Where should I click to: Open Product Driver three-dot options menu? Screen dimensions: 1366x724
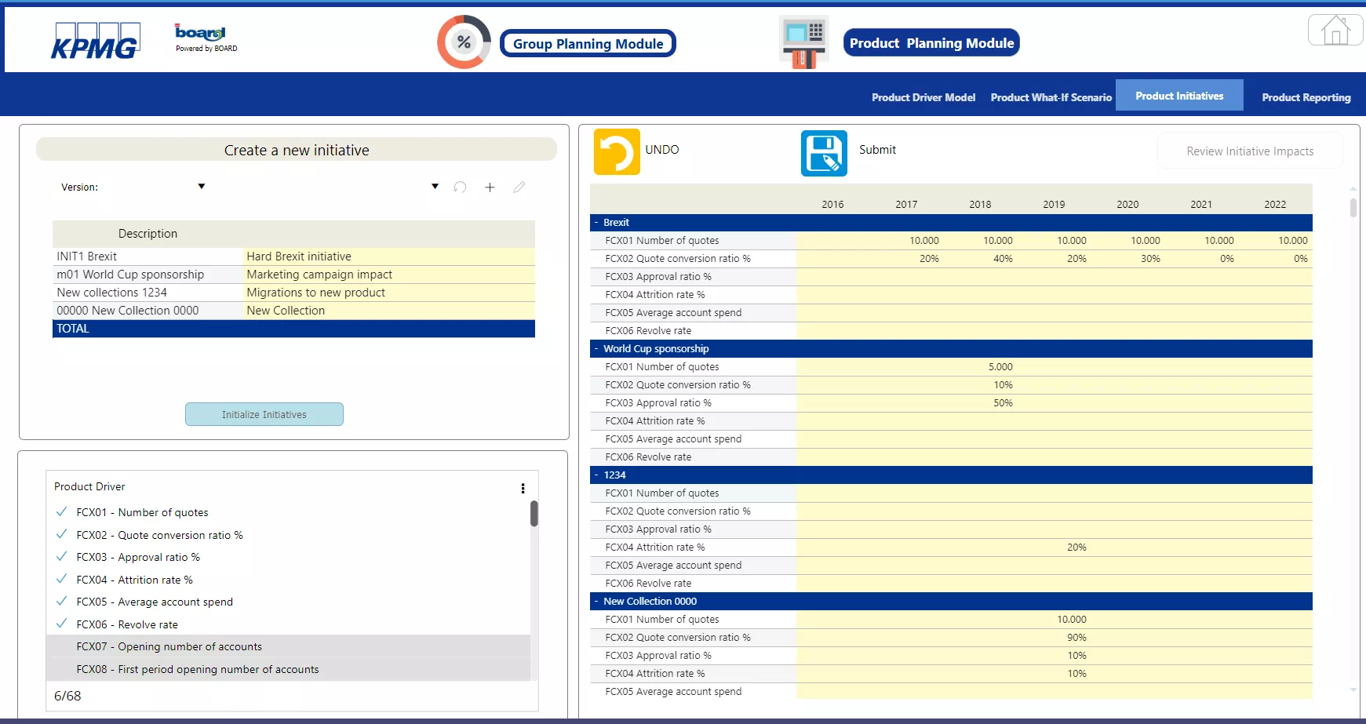click(523, 488)
